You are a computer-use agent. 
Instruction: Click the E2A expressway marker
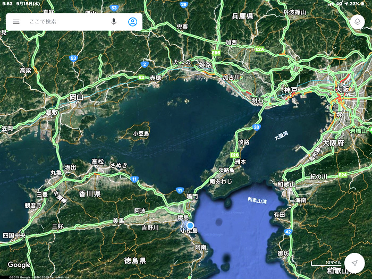tap(259, 49)
